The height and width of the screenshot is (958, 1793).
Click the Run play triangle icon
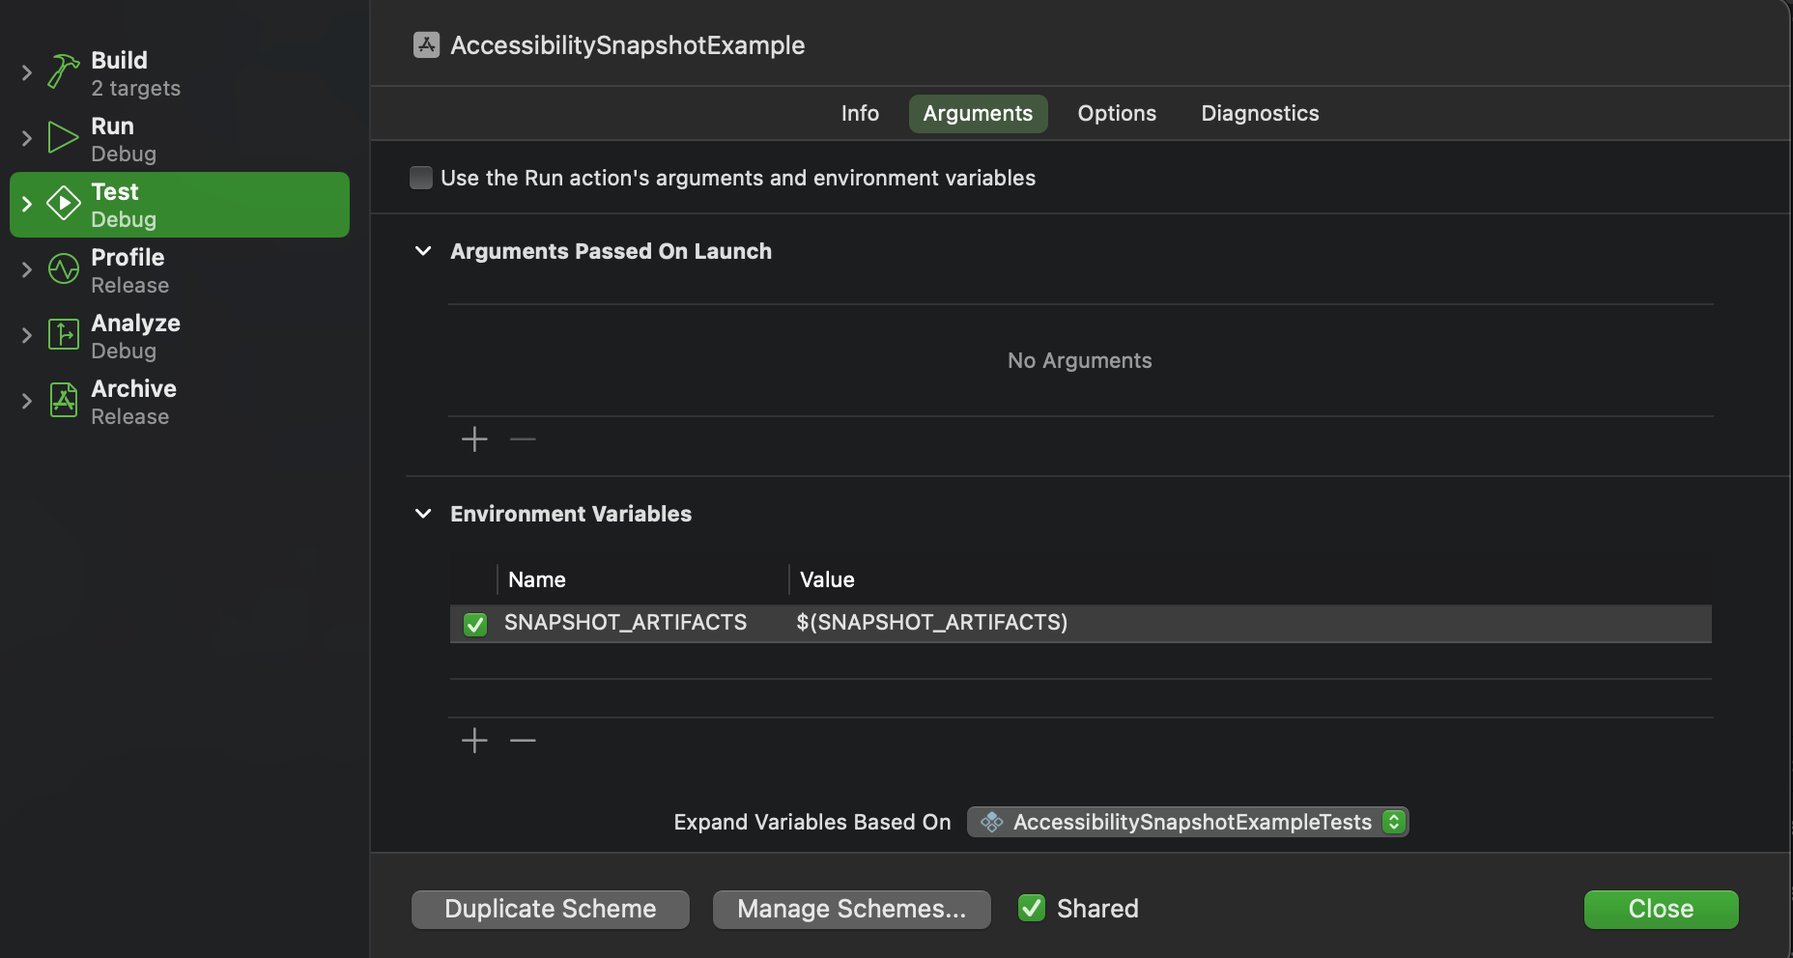[64, 138]
